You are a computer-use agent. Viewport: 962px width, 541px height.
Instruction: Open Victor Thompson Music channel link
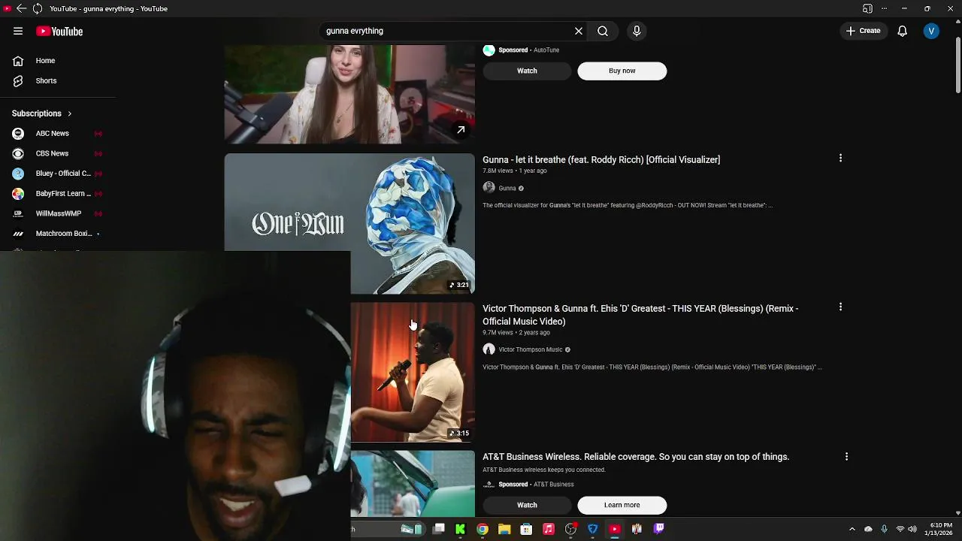(531, 349)
